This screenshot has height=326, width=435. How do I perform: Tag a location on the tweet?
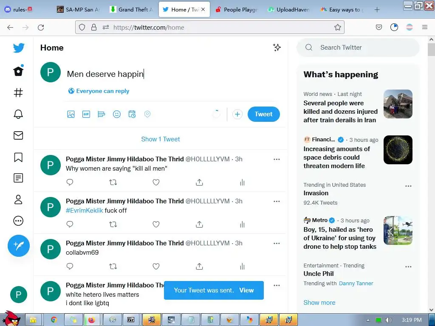(147, 114)
